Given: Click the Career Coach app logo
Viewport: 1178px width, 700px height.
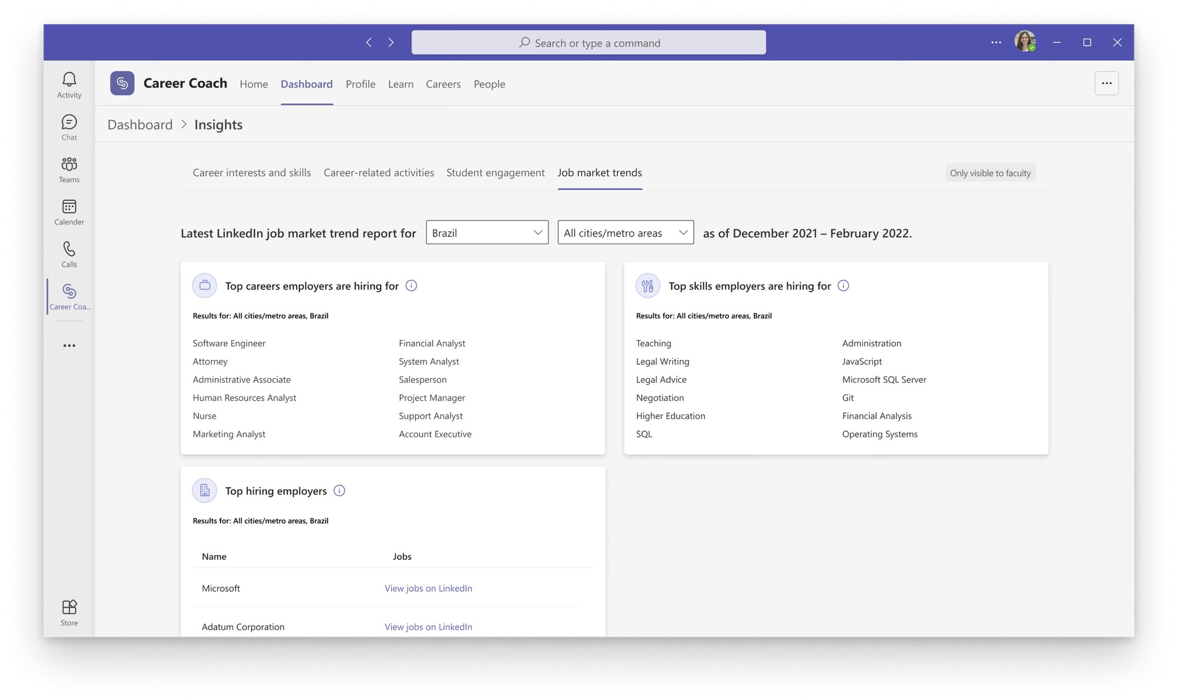Looking at the screenshot, I should point(122,83).
